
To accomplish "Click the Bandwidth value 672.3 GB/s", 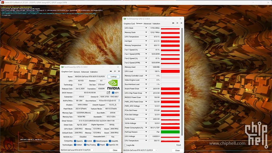I will 111,117.
